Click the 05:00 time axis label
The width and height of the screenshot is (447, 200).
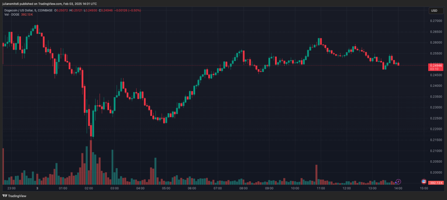166,188
